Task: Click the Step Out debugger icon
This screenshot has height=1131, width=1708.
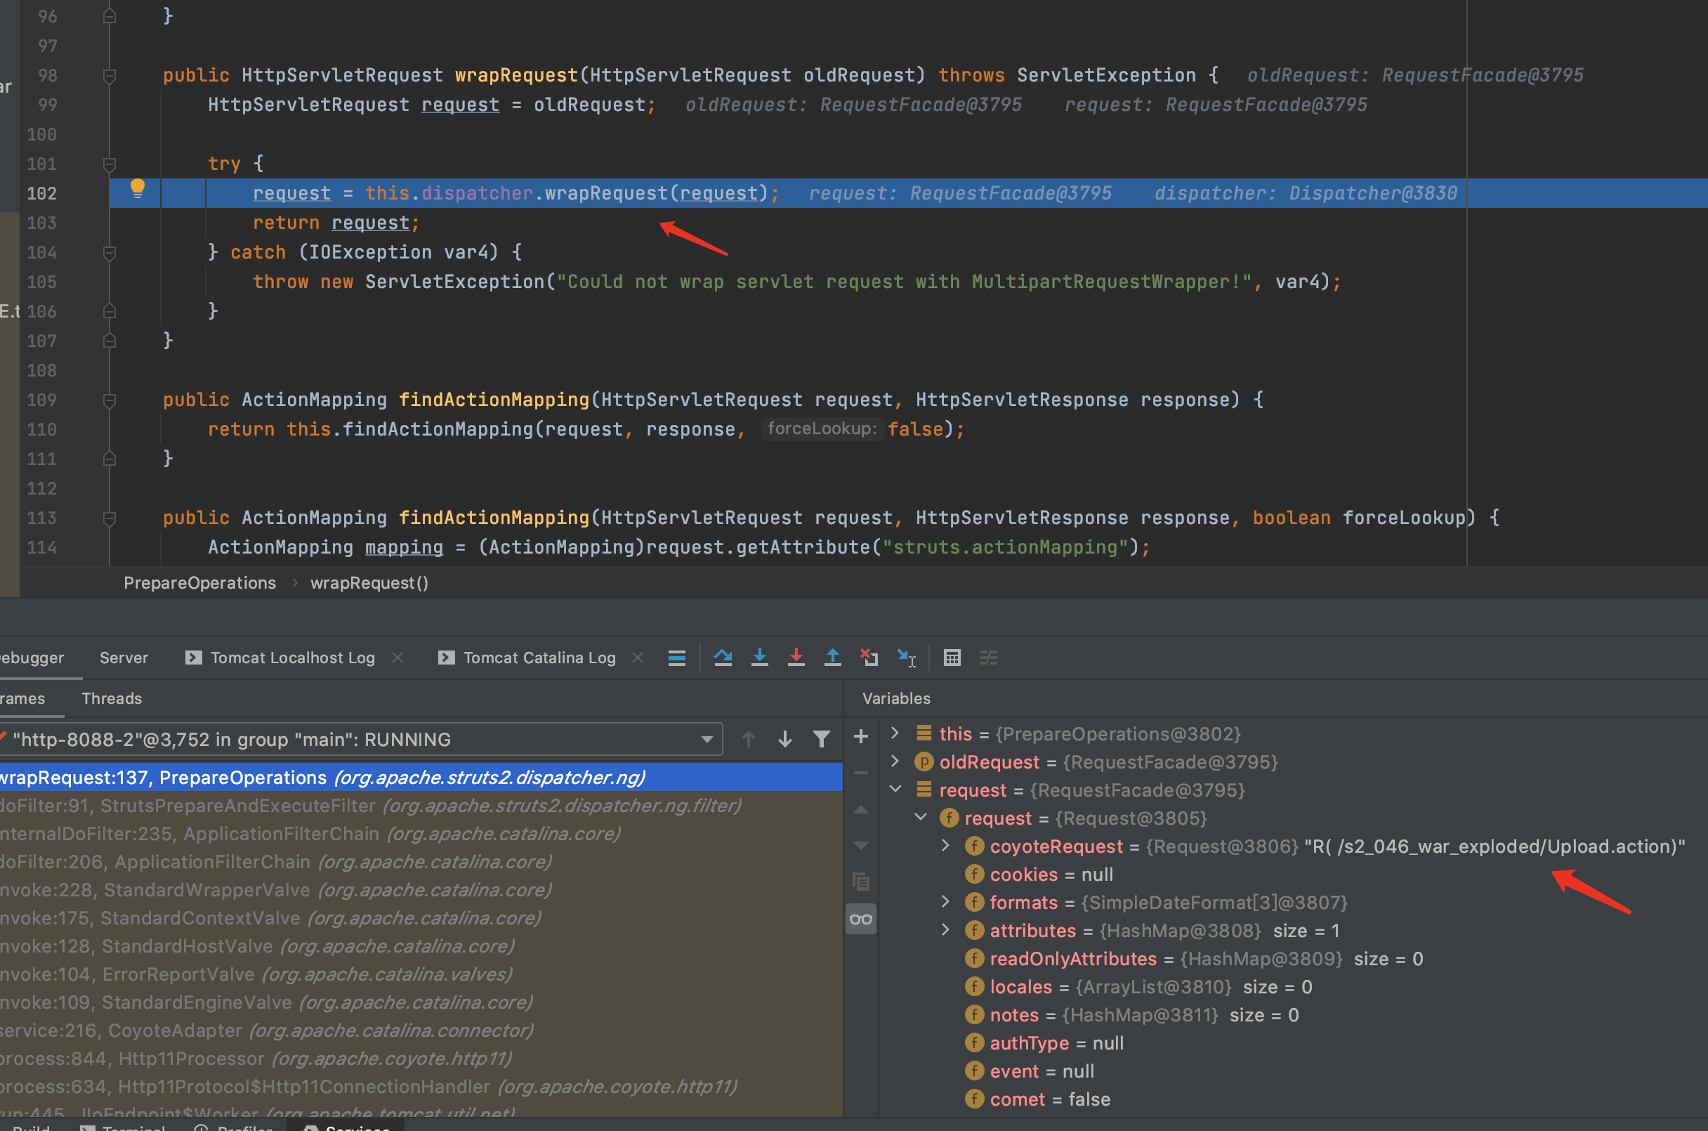Action: [833, 657]
